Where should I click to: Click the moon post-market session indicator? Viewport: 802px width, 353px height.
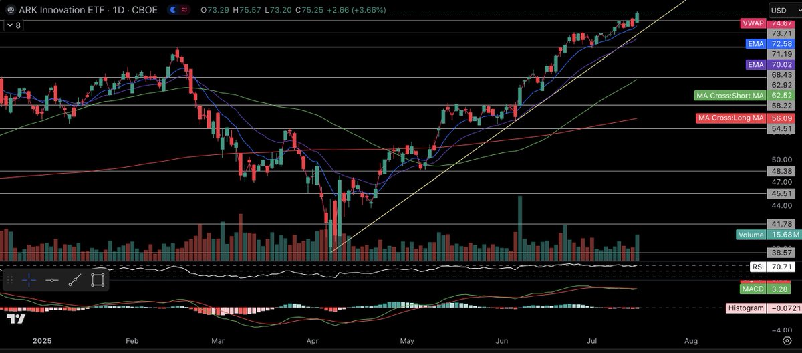[x=173, y=10]
